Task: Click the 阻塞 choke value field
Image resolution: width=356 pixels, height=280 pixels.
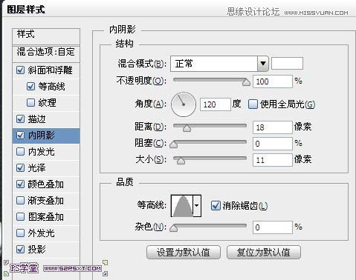Action: click(x=273, y=144)
